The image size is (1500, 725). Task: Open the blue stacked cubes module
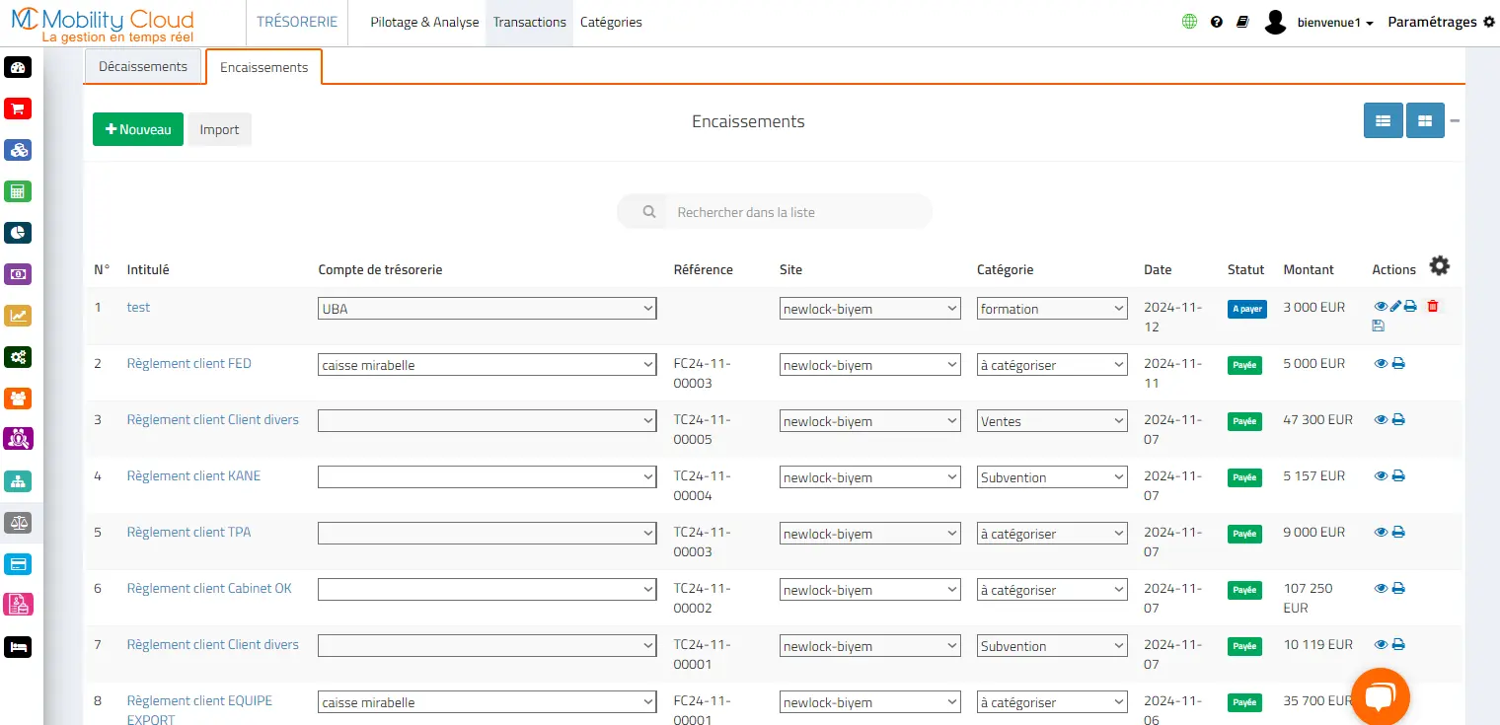point(18,150)
